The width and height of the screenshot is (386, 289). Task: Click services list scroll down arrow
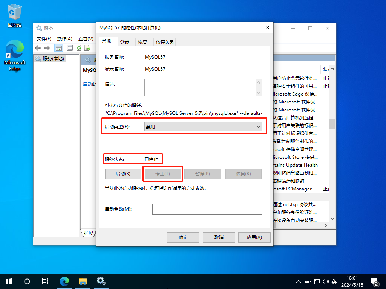[332, 219]
